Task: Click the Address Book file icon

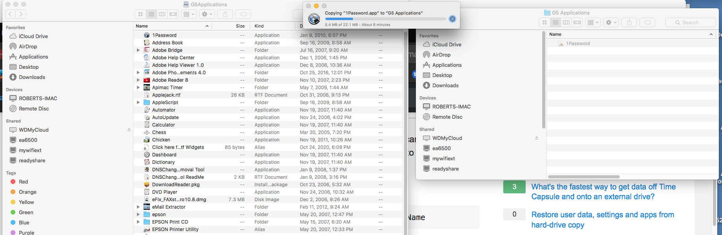Action: pos(147,42)
